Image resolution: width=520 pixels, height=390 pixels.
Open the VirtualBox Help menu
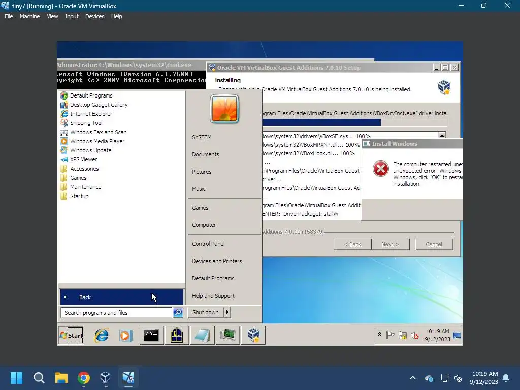coord(116,16)
